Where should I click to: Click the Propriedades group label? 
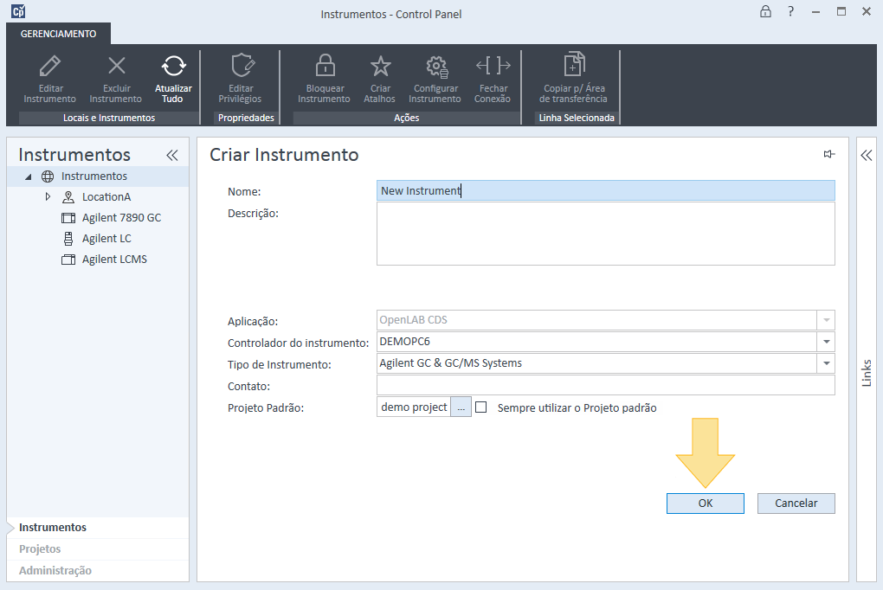[x=246, y=118]
